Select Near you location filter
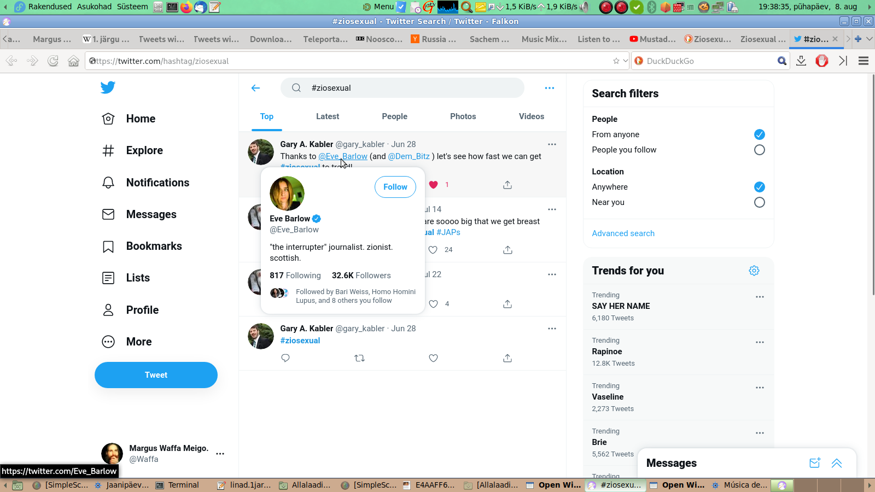Image resolution: width=875 pixels, height=492 pixels. click(760, 202)
